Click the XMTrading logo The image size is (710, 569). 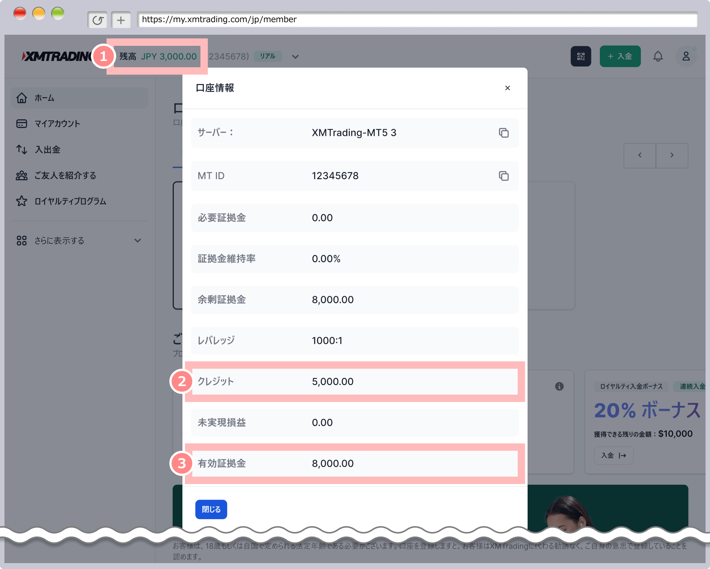57,56
